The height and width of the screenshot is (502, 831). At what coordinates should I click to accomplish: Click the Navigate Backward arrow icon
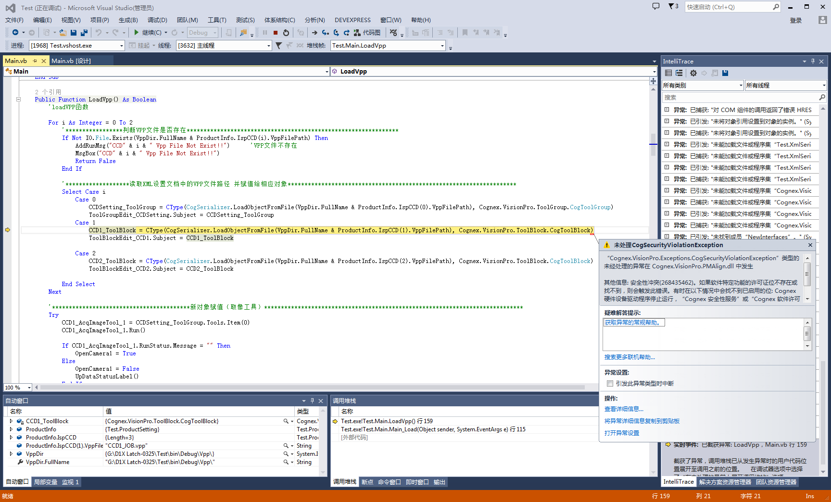15,32
